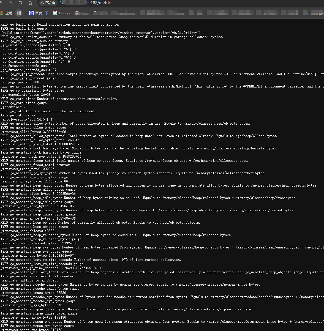The height and width of the screenshot is (331, 324).
Task: Click the tab groups grid icon
Action: 19,13
